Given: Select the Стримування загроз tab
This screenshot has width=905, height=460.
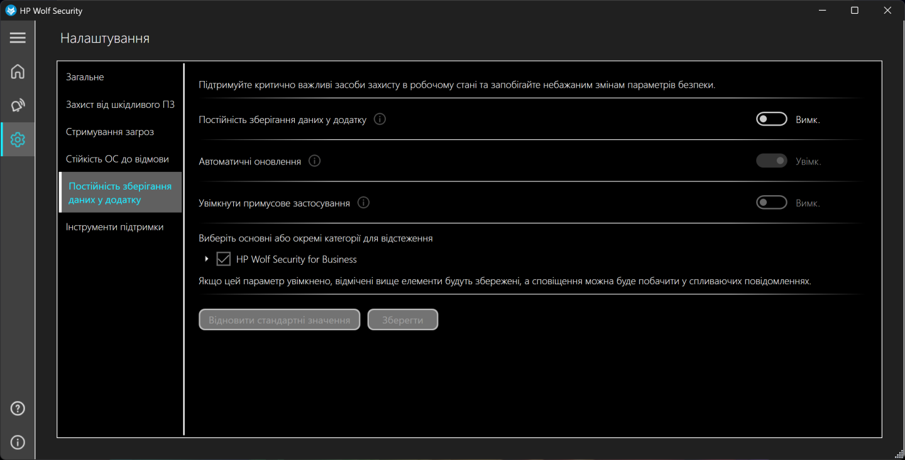Looking at the screenshot, I should click(110, 132).
